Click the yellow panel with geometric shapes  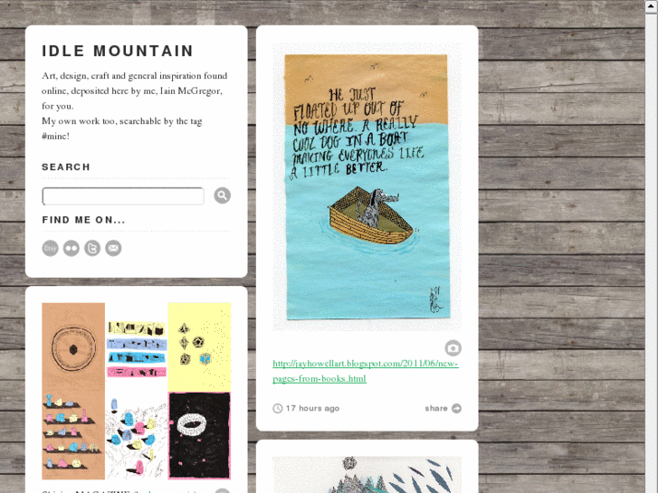pos(199,347)
